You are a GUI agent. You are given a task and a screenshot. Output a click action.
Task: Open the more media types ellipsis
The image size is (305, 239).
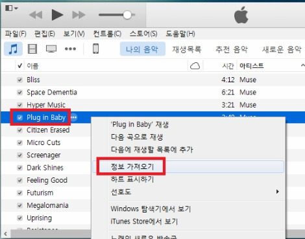pyautogui.click(x=70, y=49)
